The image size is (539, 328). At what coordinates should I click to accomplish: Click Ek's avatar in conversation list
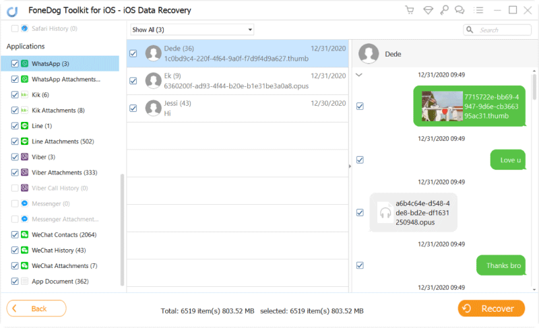click(154, 81)
